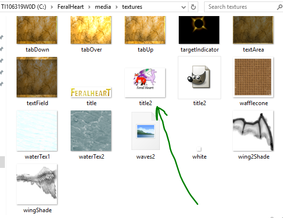This screenshot has height=218, width=283.
Task: Go to the media folder breadcrumb
Action: pyautogui.click(x=103, y=7)
